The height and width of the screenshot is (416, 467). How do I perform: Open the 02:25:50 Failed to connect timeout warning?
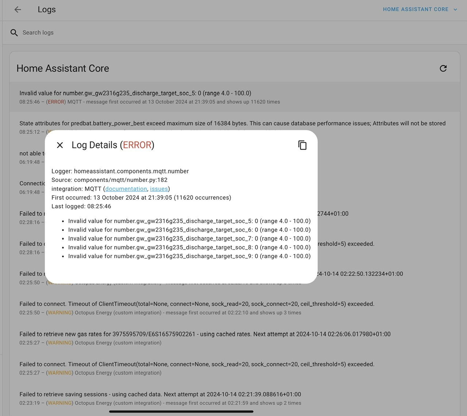235,308
